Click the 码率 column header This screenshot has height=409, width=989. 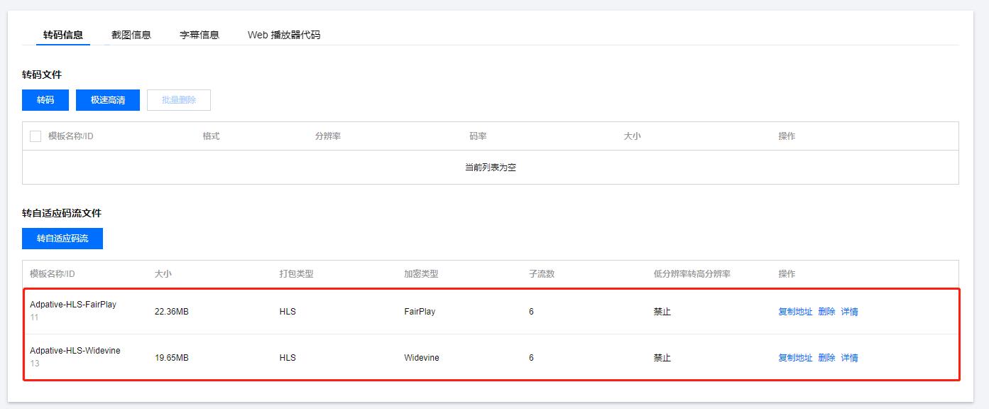[478, 136]
